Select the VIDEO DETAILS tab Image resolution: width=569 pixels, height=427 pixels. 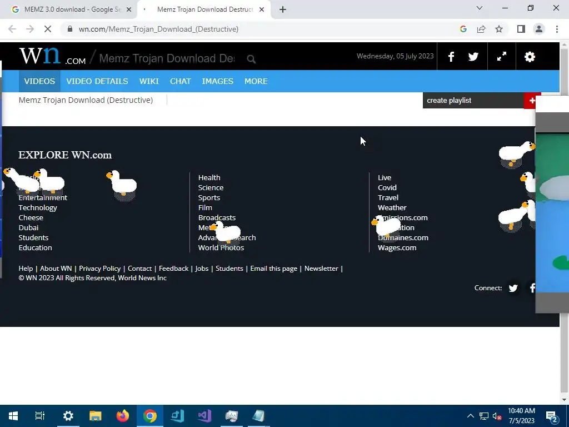point(97,81)
